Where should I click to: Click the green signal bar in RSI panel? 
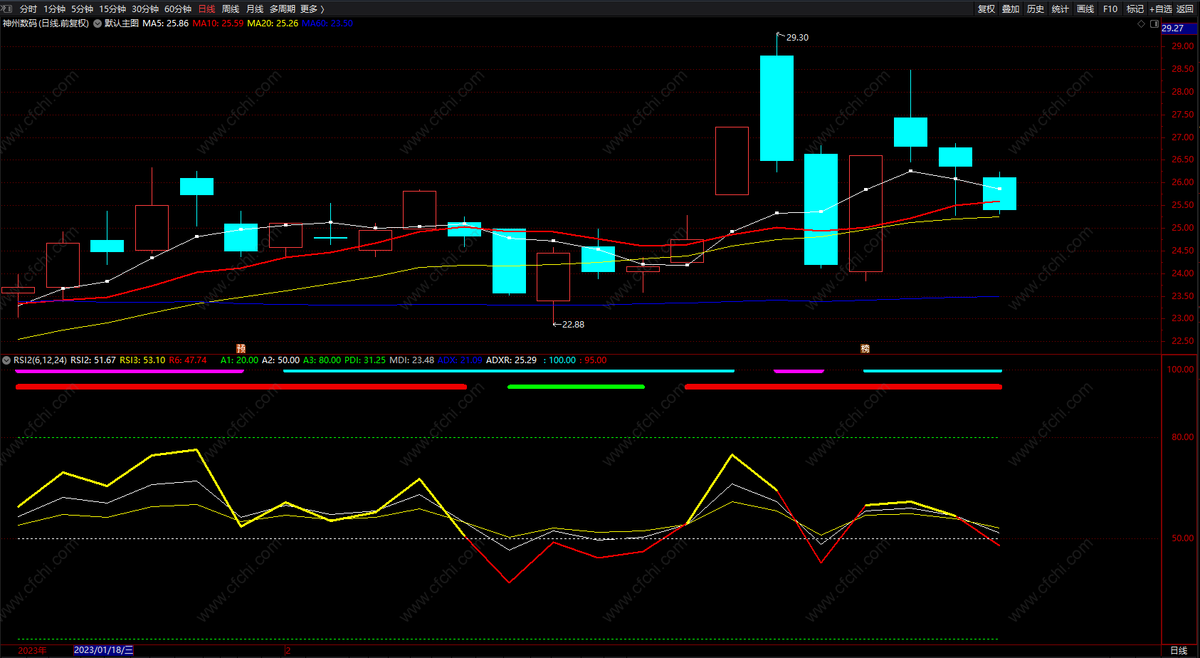pyautogui.click(x=576, y=387)
